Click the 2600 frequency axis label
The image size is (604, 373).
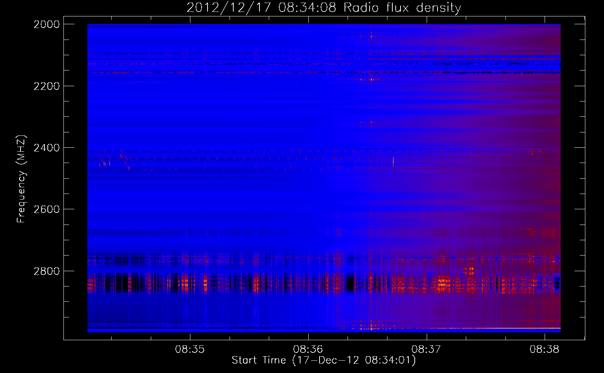tap(47, 209)
